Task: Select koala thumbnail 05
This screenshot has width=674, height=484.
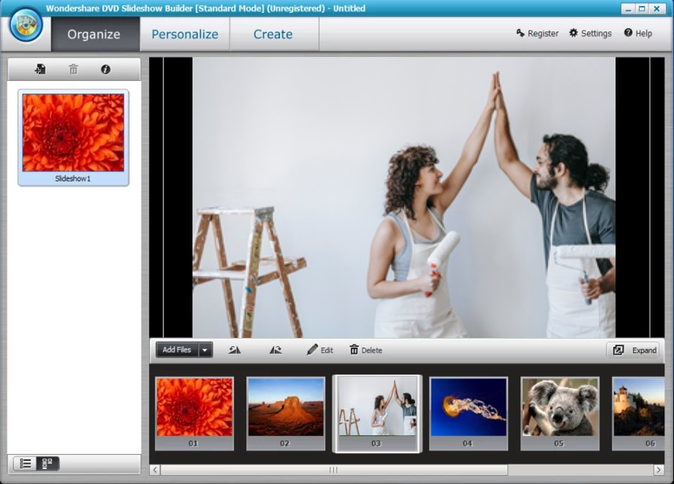Action: [x=559, y=414]
